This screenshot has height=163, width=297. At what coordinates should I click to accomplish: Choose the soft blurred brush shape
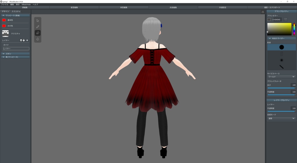(x=281, y=60)
